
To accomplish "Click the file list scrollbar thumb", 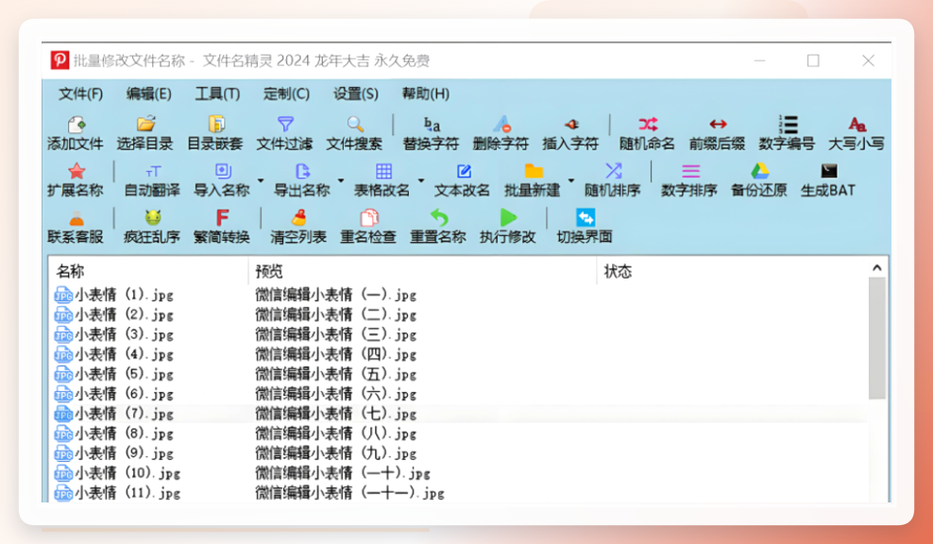I will pos(876,338).
